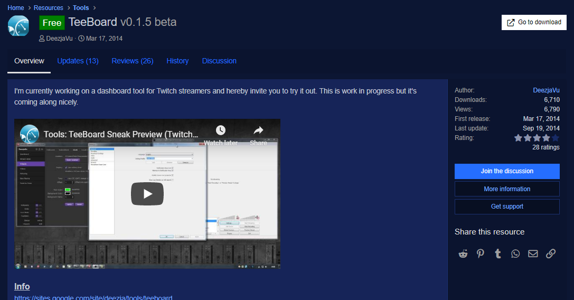Click the Share arrow icon on video
The height and width of the screenshot is (300, 574).
pyautogui.click(x=258, y=130)
